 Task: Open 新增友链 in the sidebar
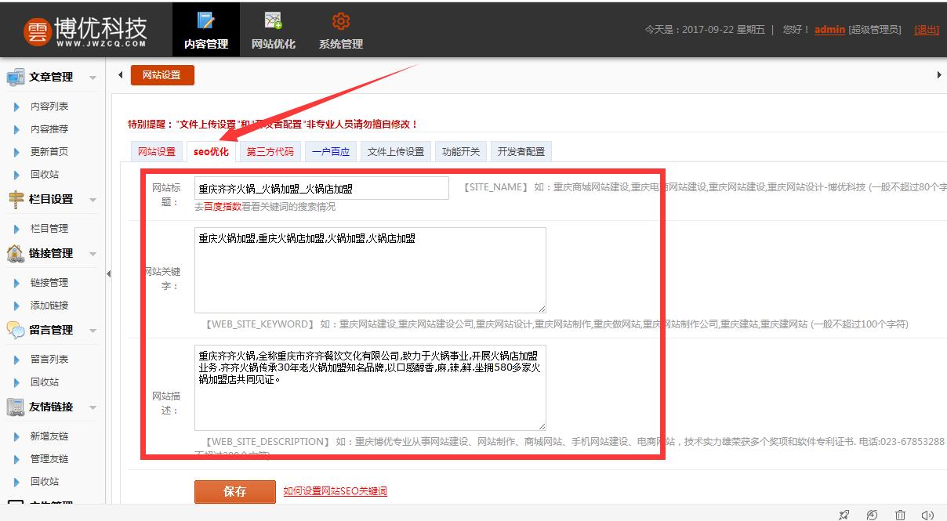pos(49,436)
